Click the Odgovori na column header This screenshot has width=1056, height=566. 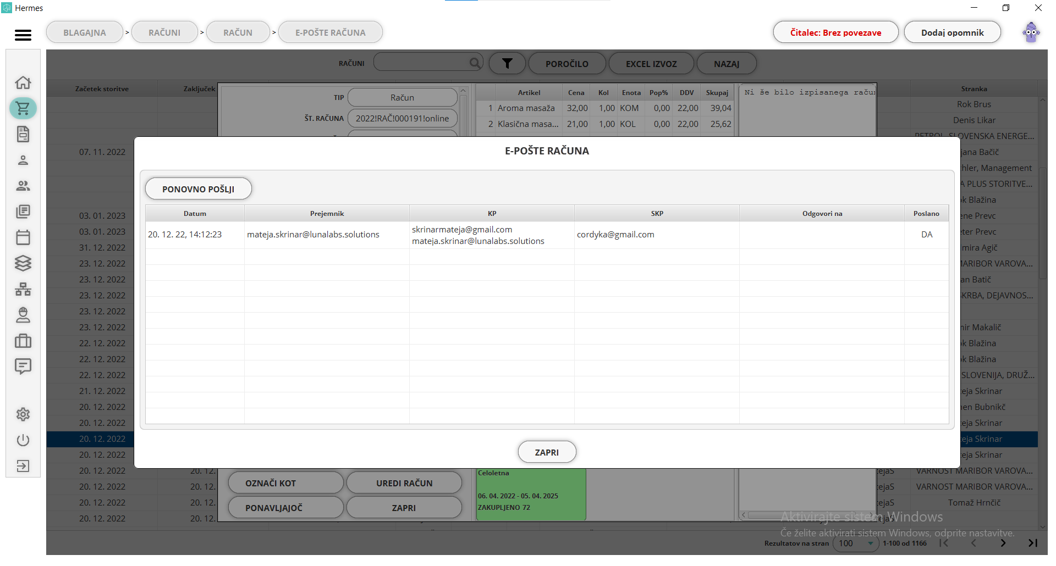click(822, 213)
